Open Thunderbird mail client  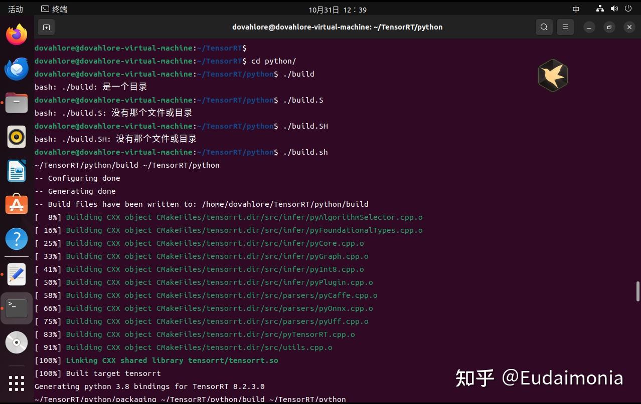click(x=17, y=69)
